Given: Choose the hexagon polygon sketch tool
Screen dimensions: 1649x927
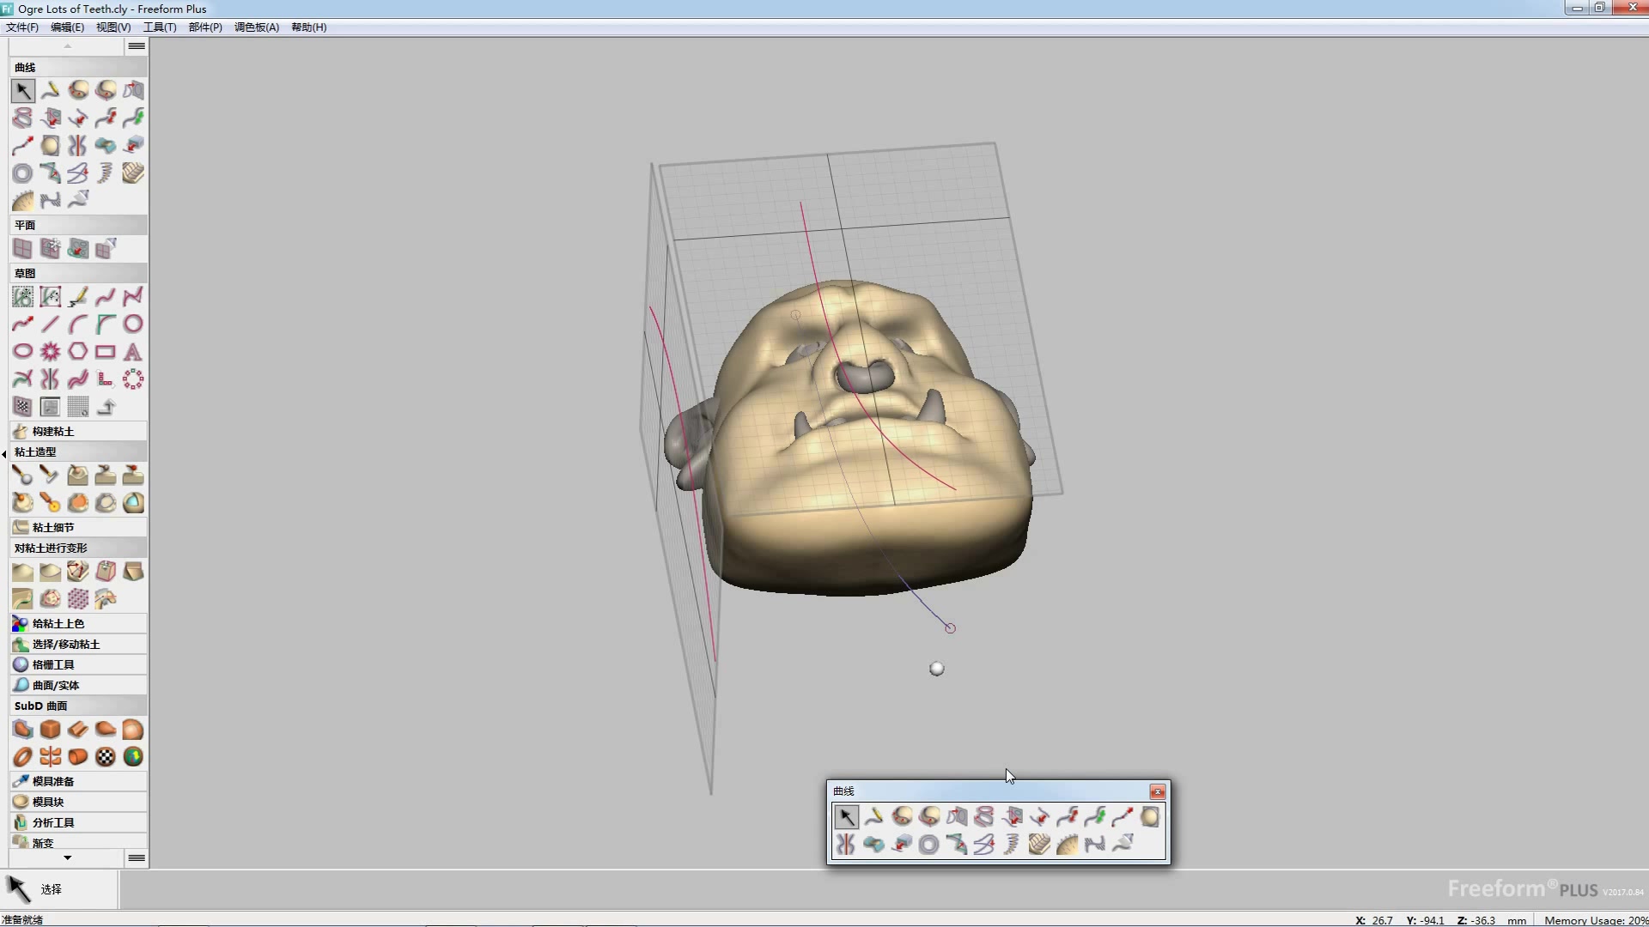Looking at the screenshot, I should [77, 352].
